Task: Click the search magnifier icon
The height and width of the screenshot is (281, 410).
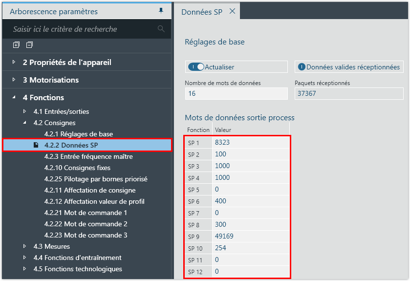Action: click(161, 29)
